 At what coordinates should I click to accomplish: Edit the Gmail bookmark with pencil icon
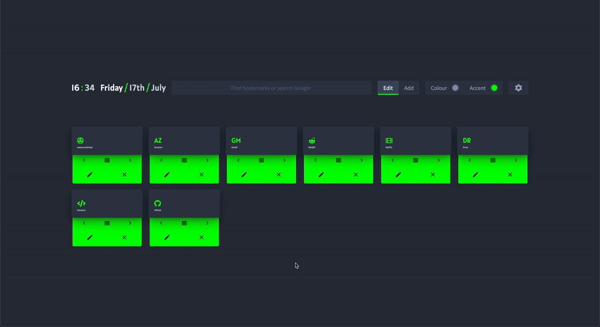click(x=244, y=175)
